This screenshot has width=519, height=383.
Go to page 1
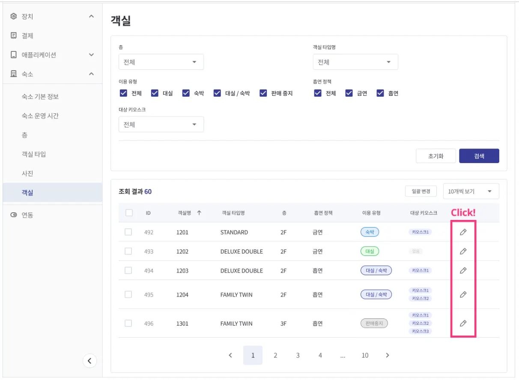click(253, 355)
